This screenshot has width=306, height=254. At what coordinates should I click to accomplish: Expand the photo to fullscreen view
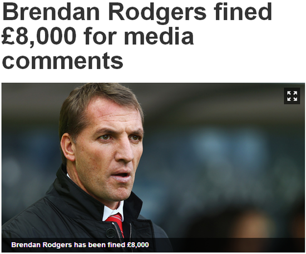[x=292, y=96]
